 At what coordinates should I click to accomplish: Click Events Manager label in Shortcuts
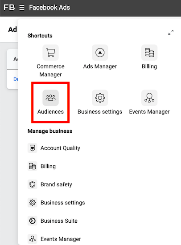point(149,112)
